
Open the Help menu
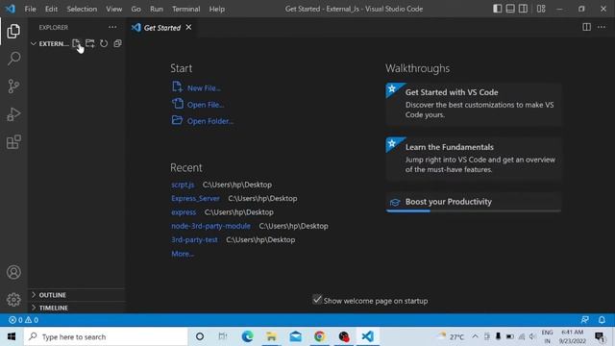click(x=216, y=9)
